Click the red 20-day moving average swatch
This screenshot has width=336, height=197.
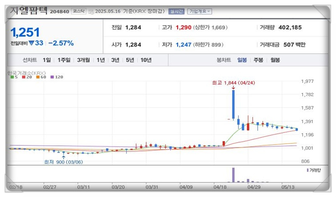click(24, 77)
